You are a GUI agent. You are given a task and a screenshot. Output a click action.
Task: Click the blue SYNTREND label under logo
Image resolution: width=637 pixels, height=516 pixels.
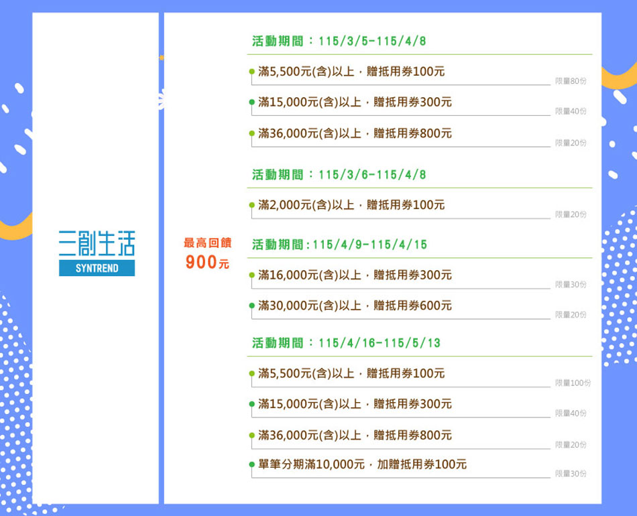tap(96, 268)
